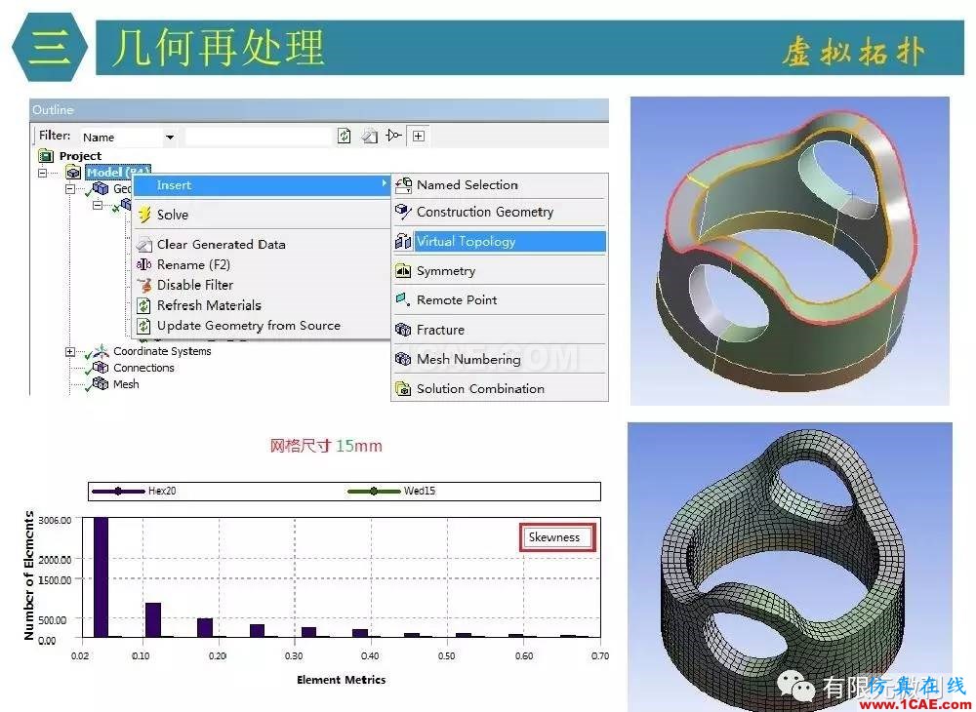The height and width of the screenshot is (712, 976).
Task: Select Symmetry in submenu
Action: point(500,271)
